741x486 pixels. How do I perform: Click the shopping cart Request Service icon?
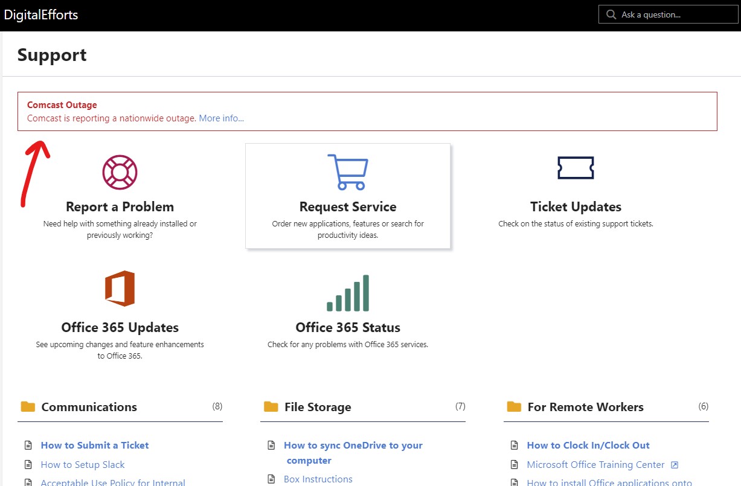coord(348,172)
